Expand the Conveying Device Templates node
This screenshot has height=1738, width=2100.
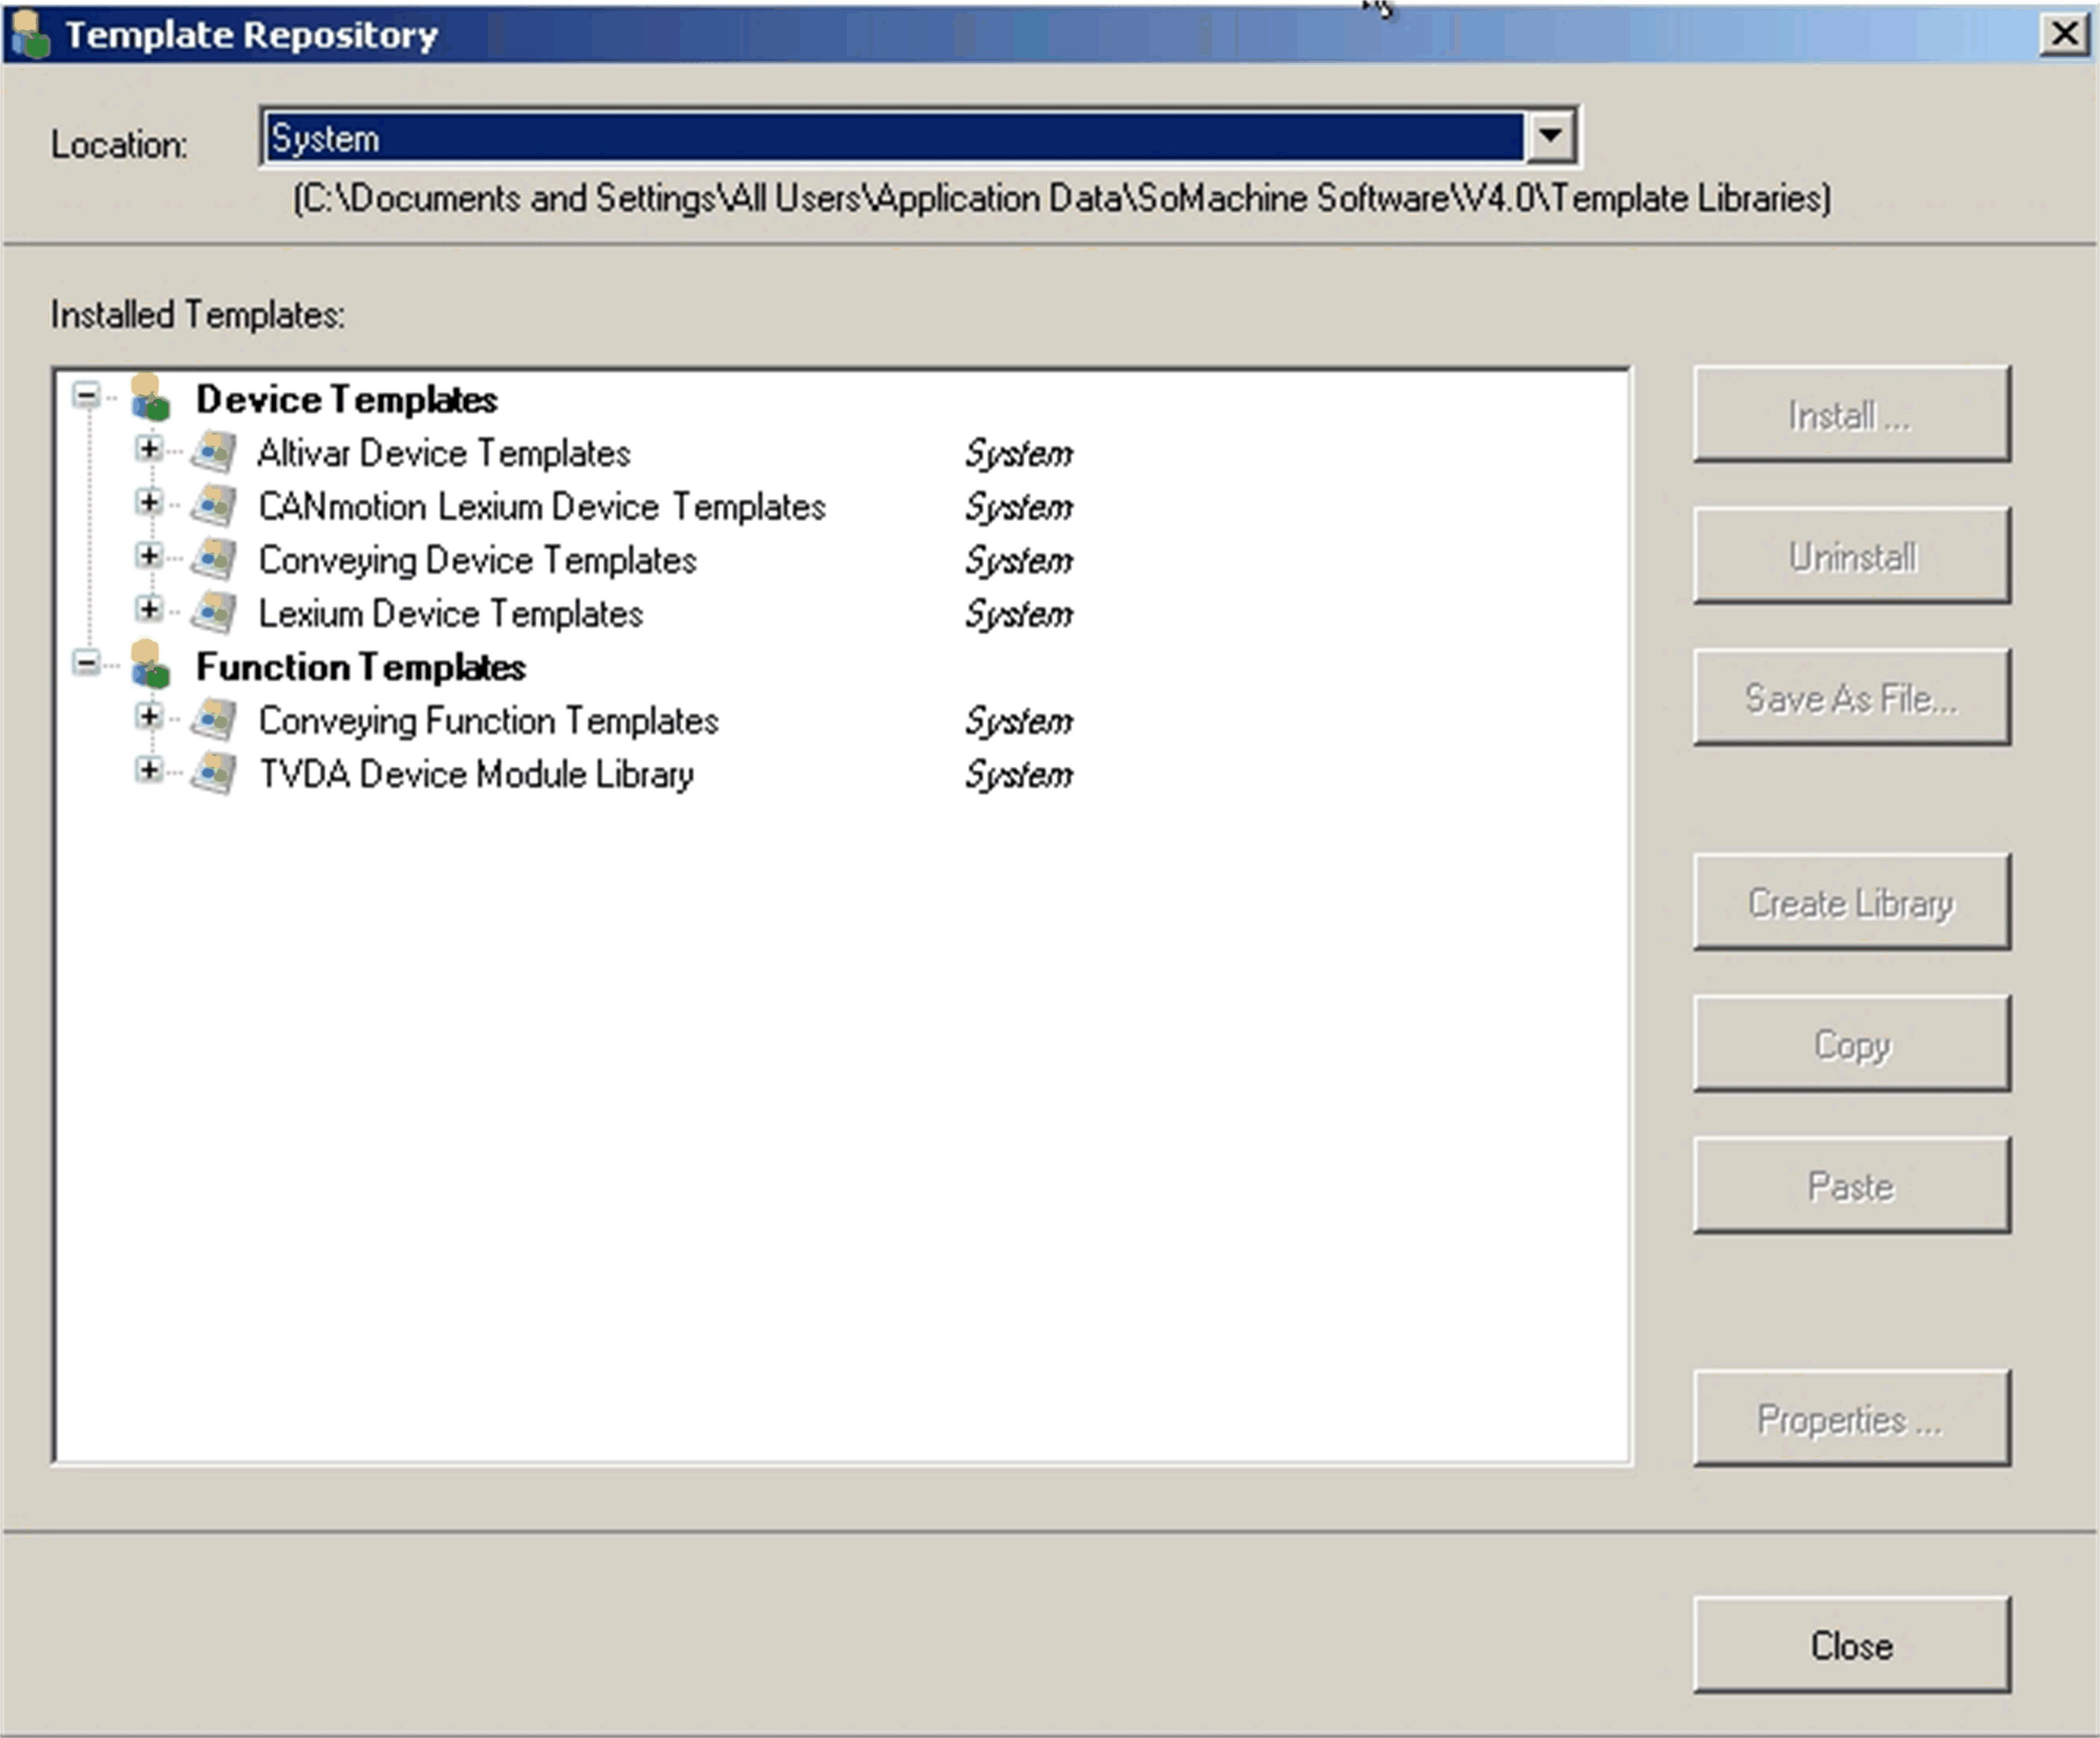click(x=149, y=555)
